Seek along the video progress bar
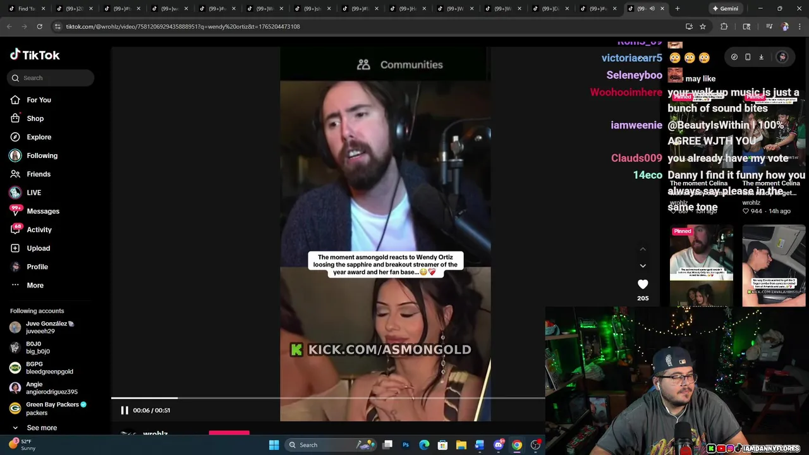 tap(328, 398)
